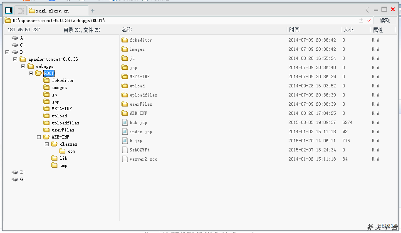The width and height of the screenshot is (401, 233).
Task: Click the back chevron in title bar
Action: point(367,10)
